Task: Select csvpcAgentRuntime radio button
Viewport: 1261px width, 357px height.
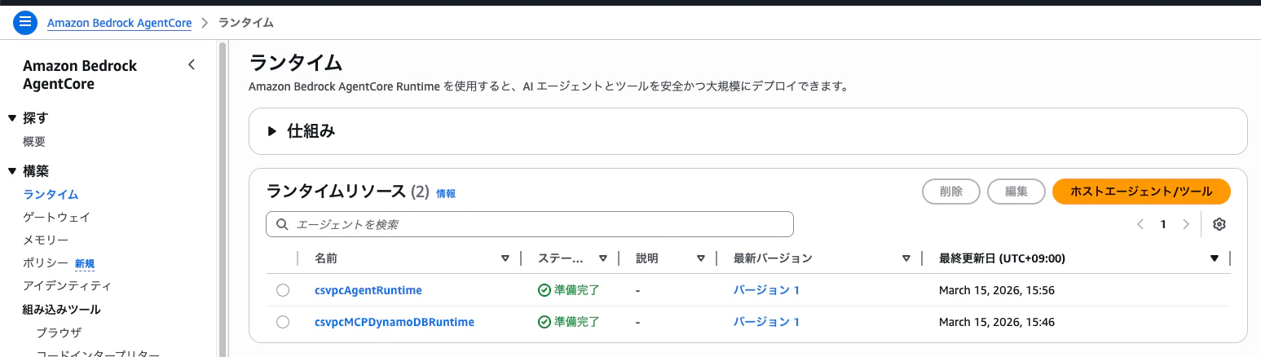Action: click(x=283, y=289)
